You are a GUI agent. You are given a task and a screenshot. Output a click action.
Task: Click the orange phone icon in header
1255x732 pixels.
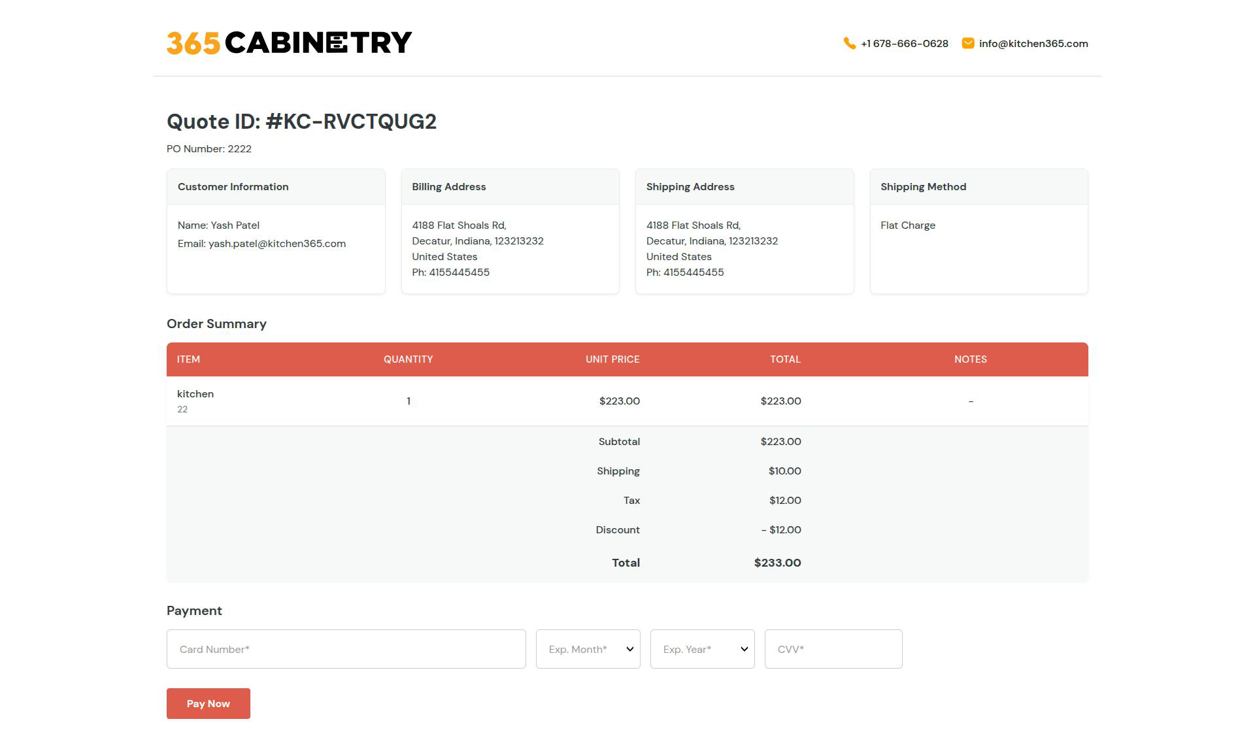pyautogui.click(x=849, y=43)
